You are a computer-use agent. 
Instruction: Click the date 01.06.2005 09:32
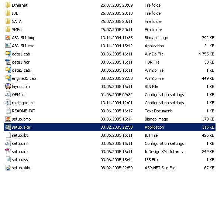click(117, 95)
